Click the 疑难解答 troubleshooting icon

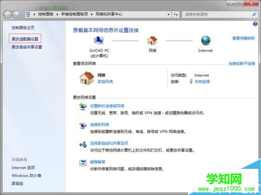[83, 163]
